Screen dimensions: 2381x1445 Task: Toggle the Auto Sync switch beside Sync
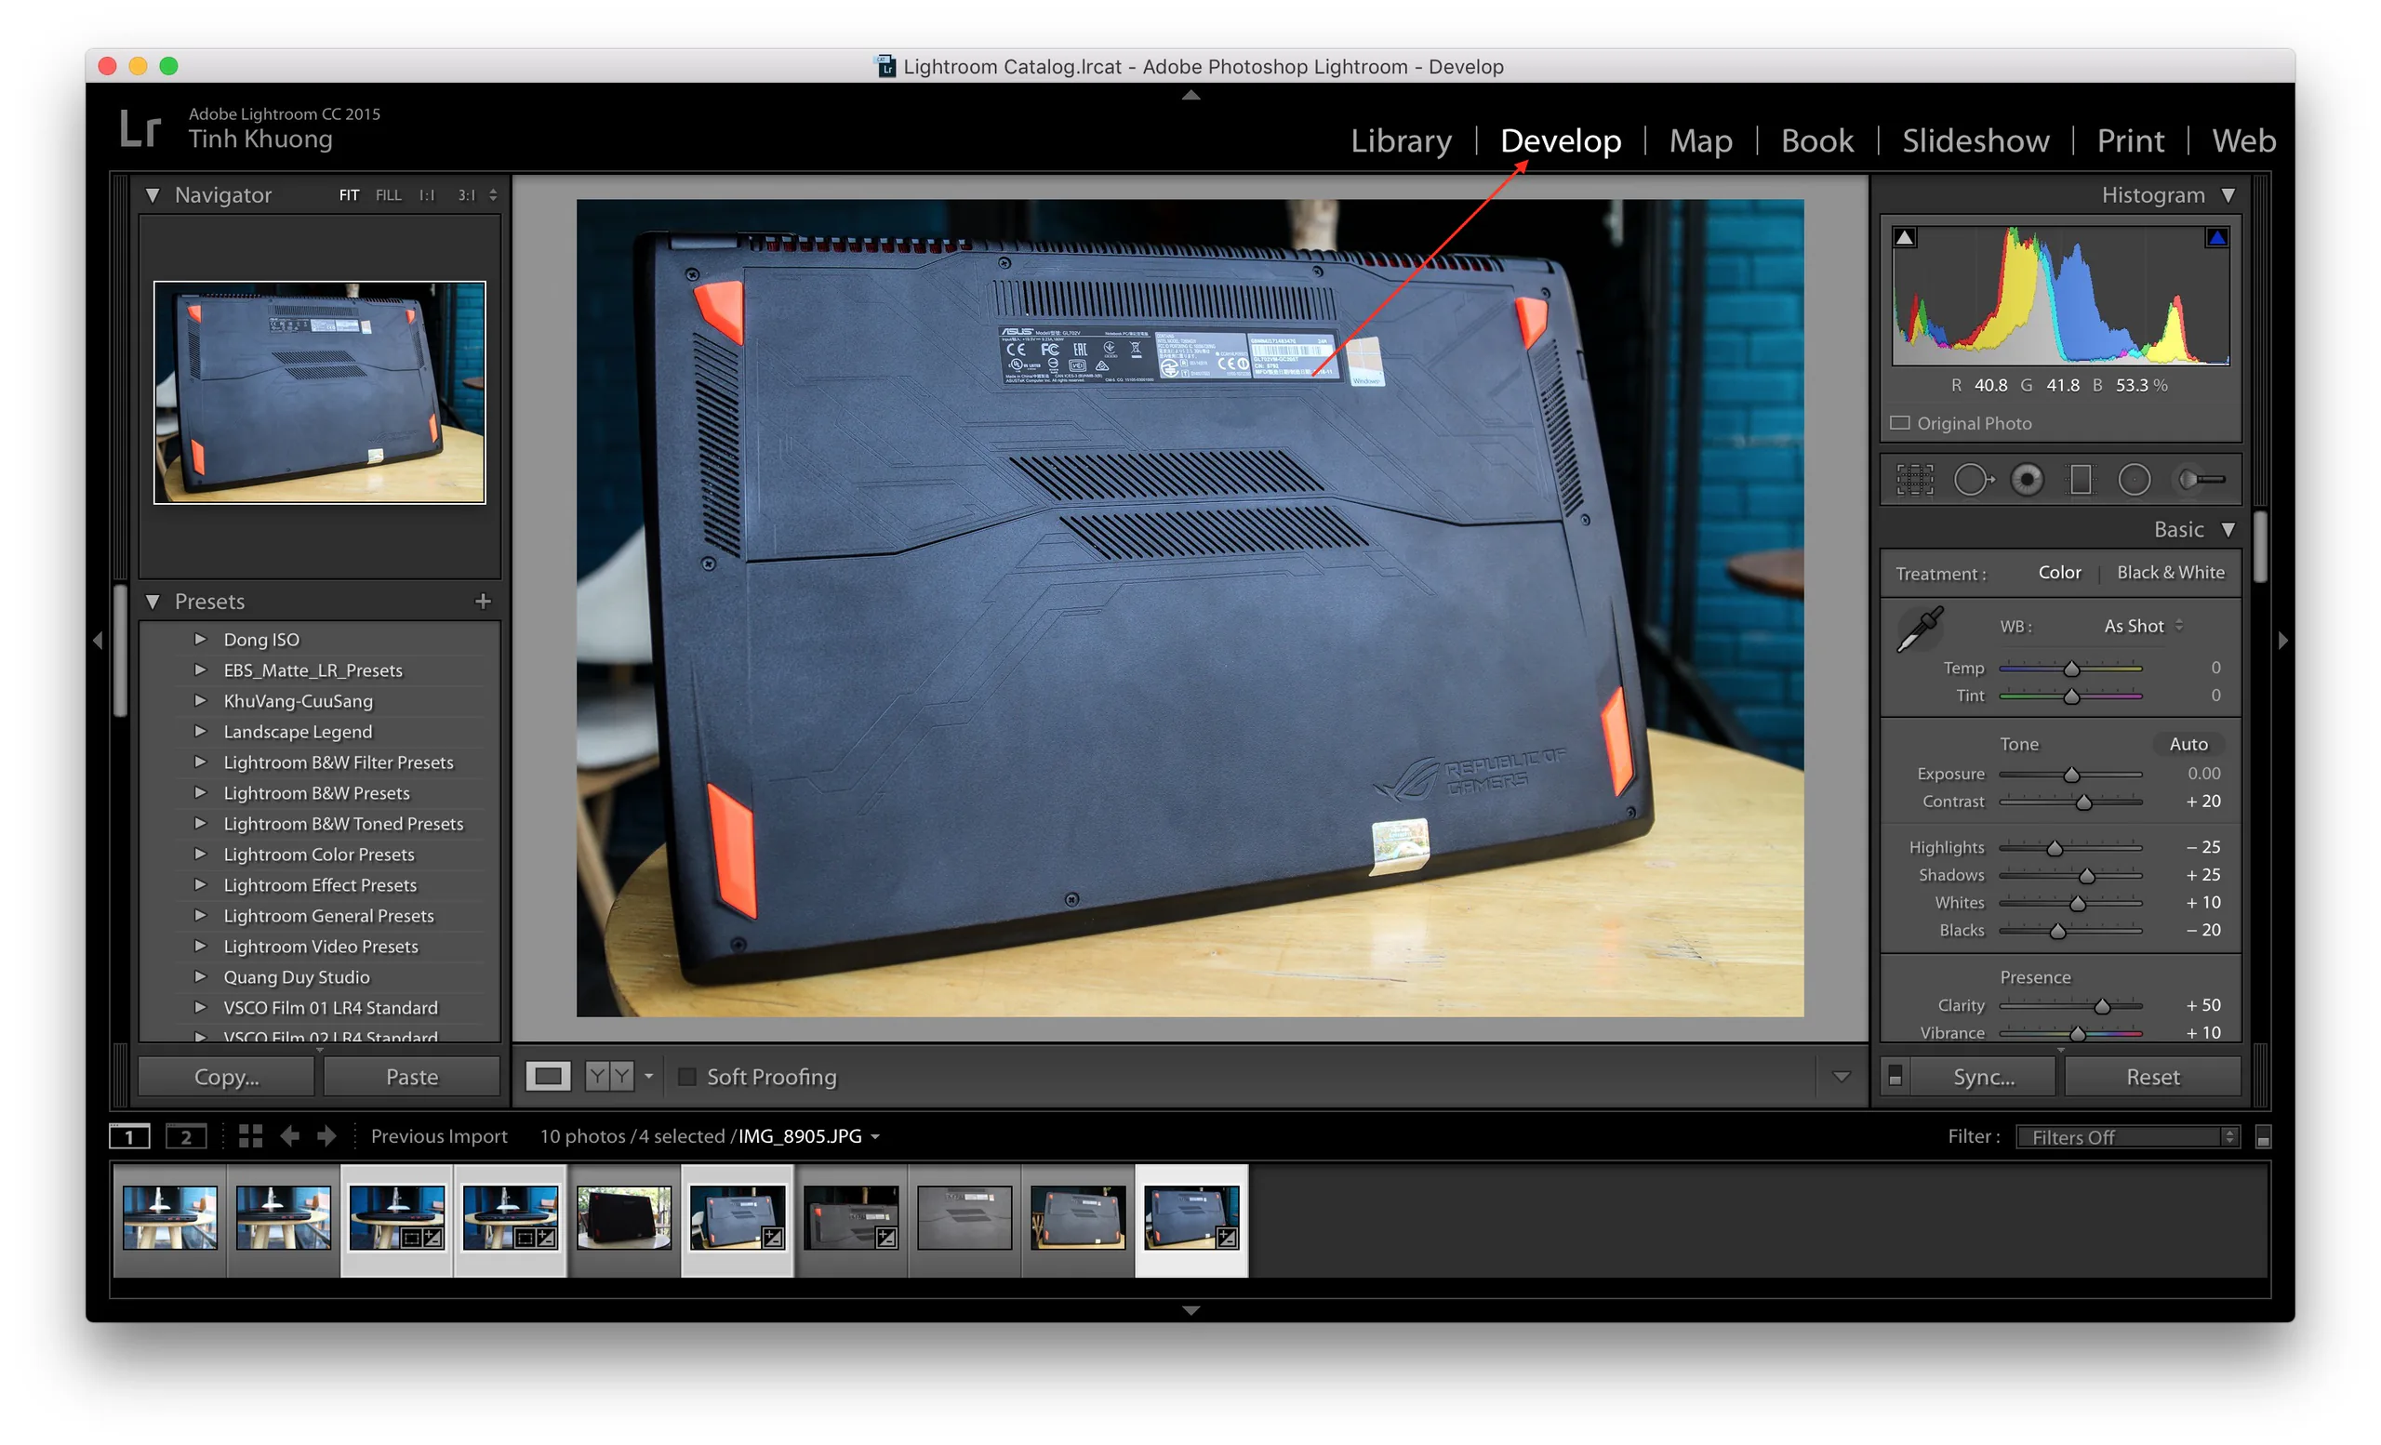click(x=1895, y=1076)
